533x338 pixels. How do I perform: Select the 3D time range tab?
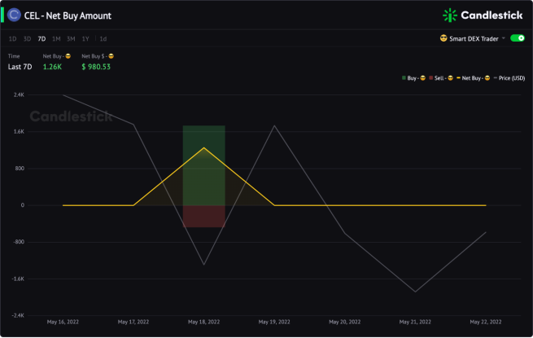coord(27,39)
